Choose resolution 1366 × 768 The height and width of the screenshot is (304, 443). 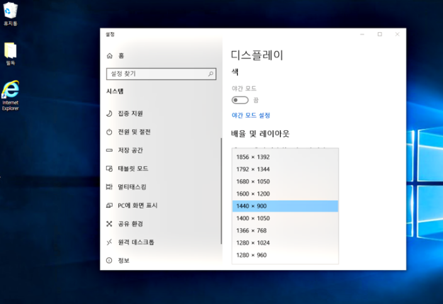click(x=285, y=230)
